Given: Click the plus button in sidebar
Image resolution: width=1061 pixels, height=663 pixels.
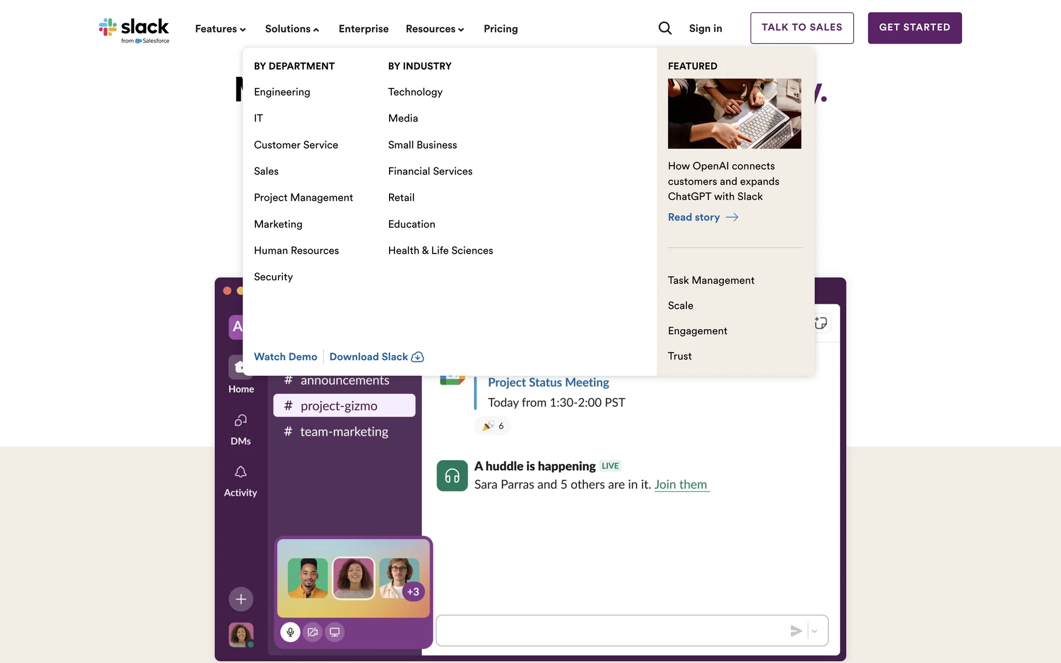Looking at the screenshot, I should tap(241, 599).
